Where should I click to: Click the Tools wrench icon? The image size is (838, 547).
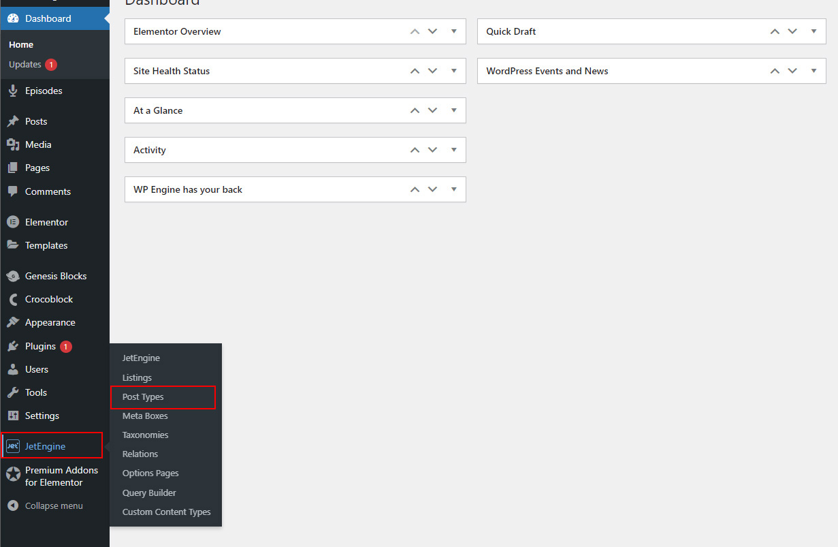pyautogui.click(x=13, y=392)
